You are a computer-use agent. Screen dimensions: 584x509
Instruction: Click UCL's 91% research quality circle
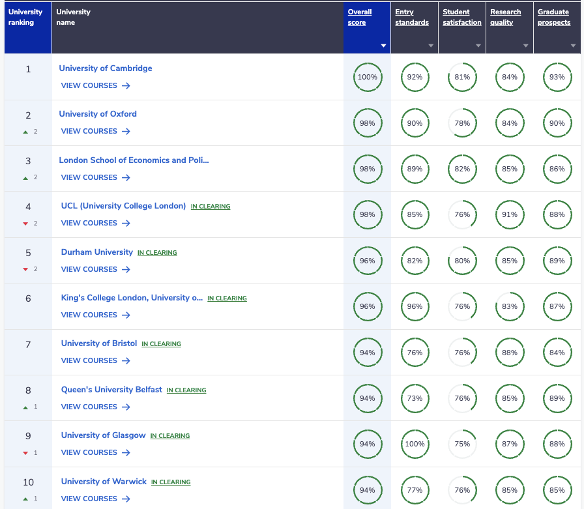pos(510,214)
